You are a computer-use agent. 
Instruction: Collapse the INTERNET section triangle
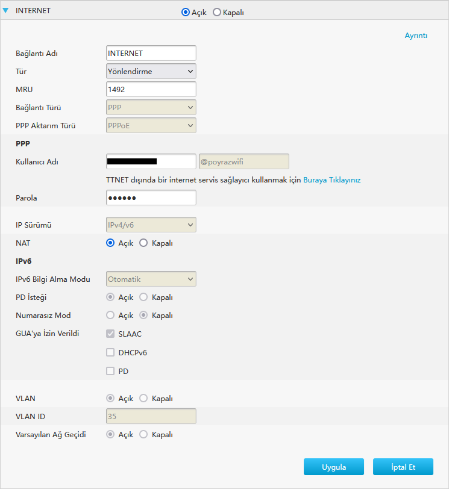click(x=5, y=10)
